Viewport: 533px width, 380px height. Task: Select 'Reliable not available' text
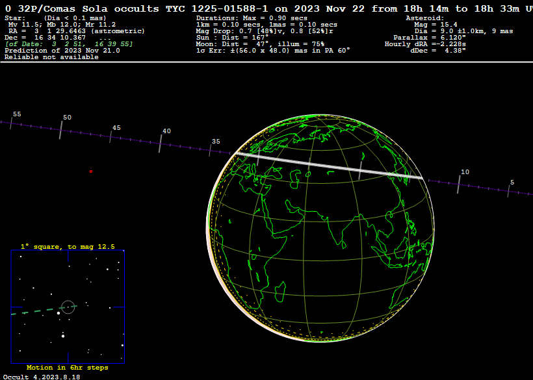[51, 57]
